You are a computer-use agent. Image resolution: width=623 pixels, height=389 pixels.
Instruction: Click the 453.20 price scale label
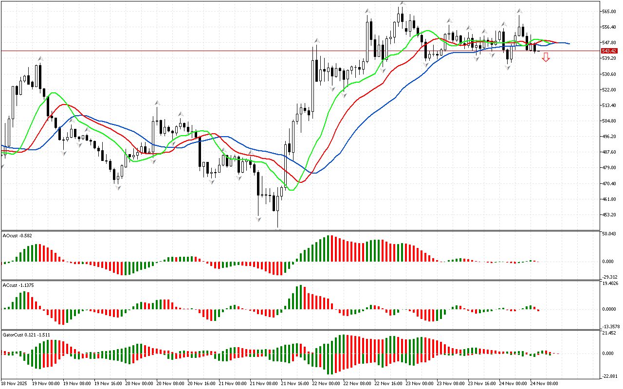pyautogui.click(x=609, y=215)
